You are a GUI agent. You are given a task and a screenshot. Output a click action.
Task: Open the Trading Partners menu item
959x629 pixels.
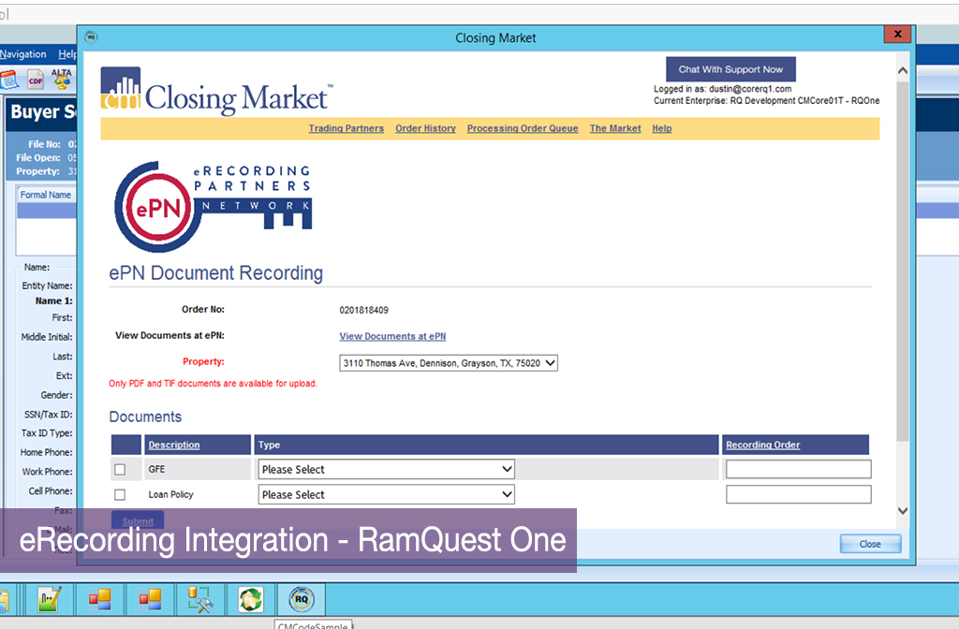coord(346,128)
